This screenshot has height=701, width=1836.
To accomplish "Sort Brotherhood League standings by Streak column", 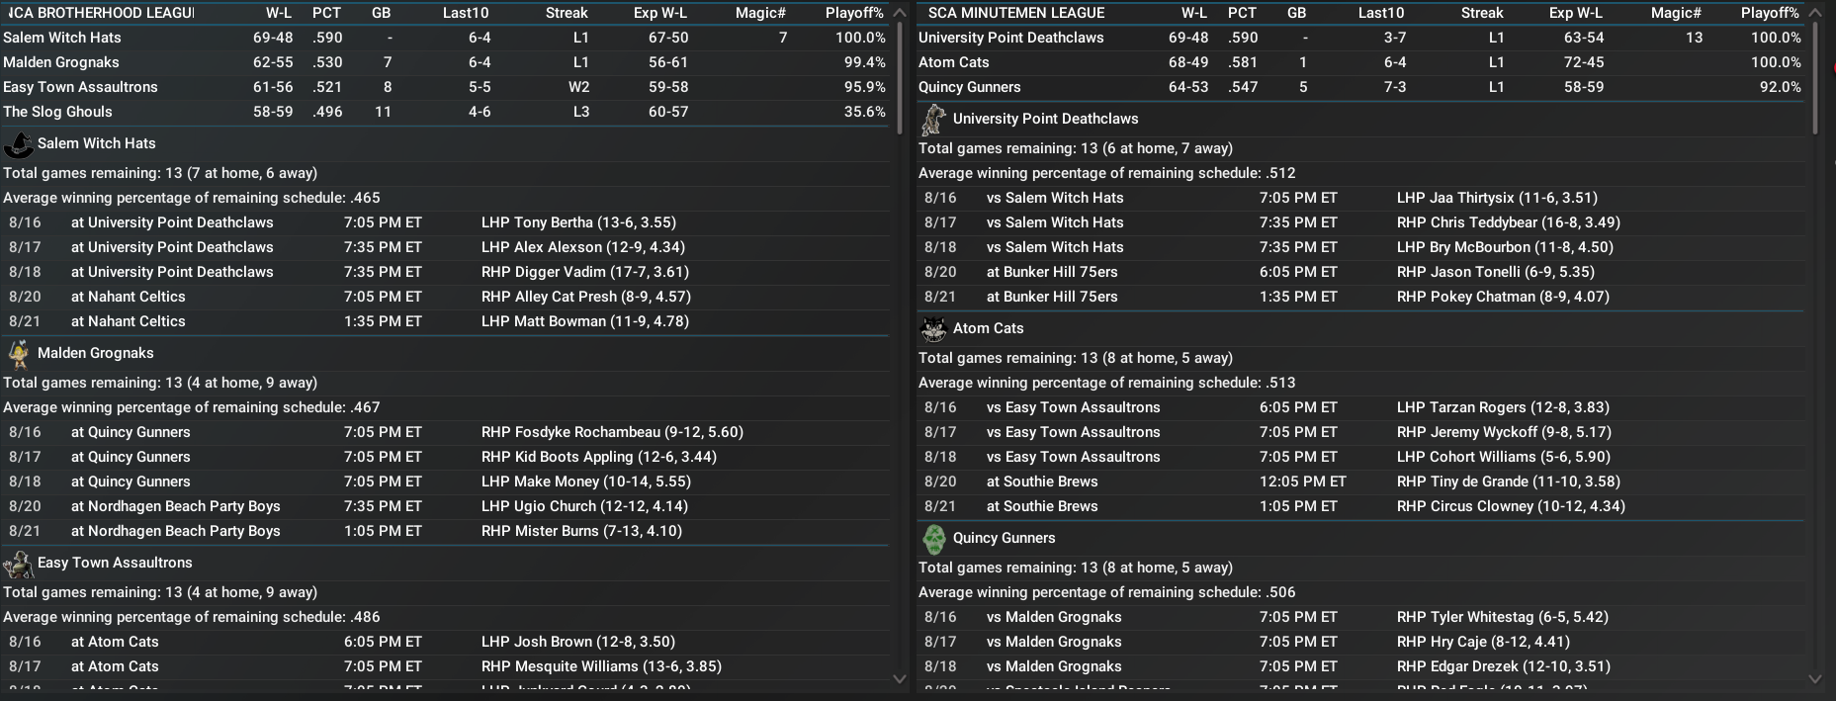I will [x=567, y=13].
